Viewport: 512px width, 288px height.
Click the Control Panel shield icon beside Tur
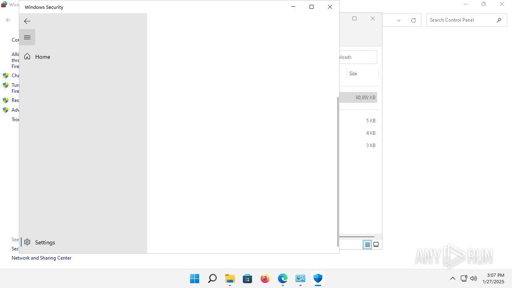(x=6, y=85)
